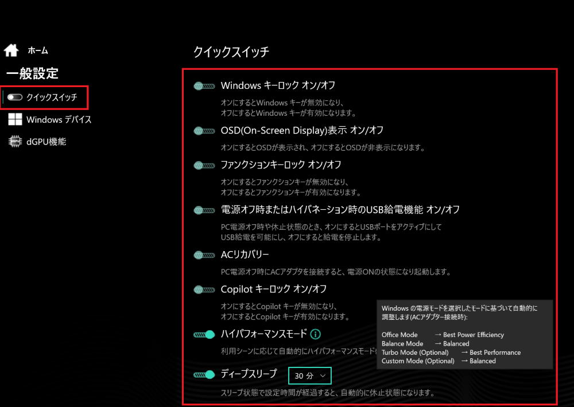Screen dimensions: 574x407
Task: Enable ファンクションキーロック switch
Action: click(204, 165)
